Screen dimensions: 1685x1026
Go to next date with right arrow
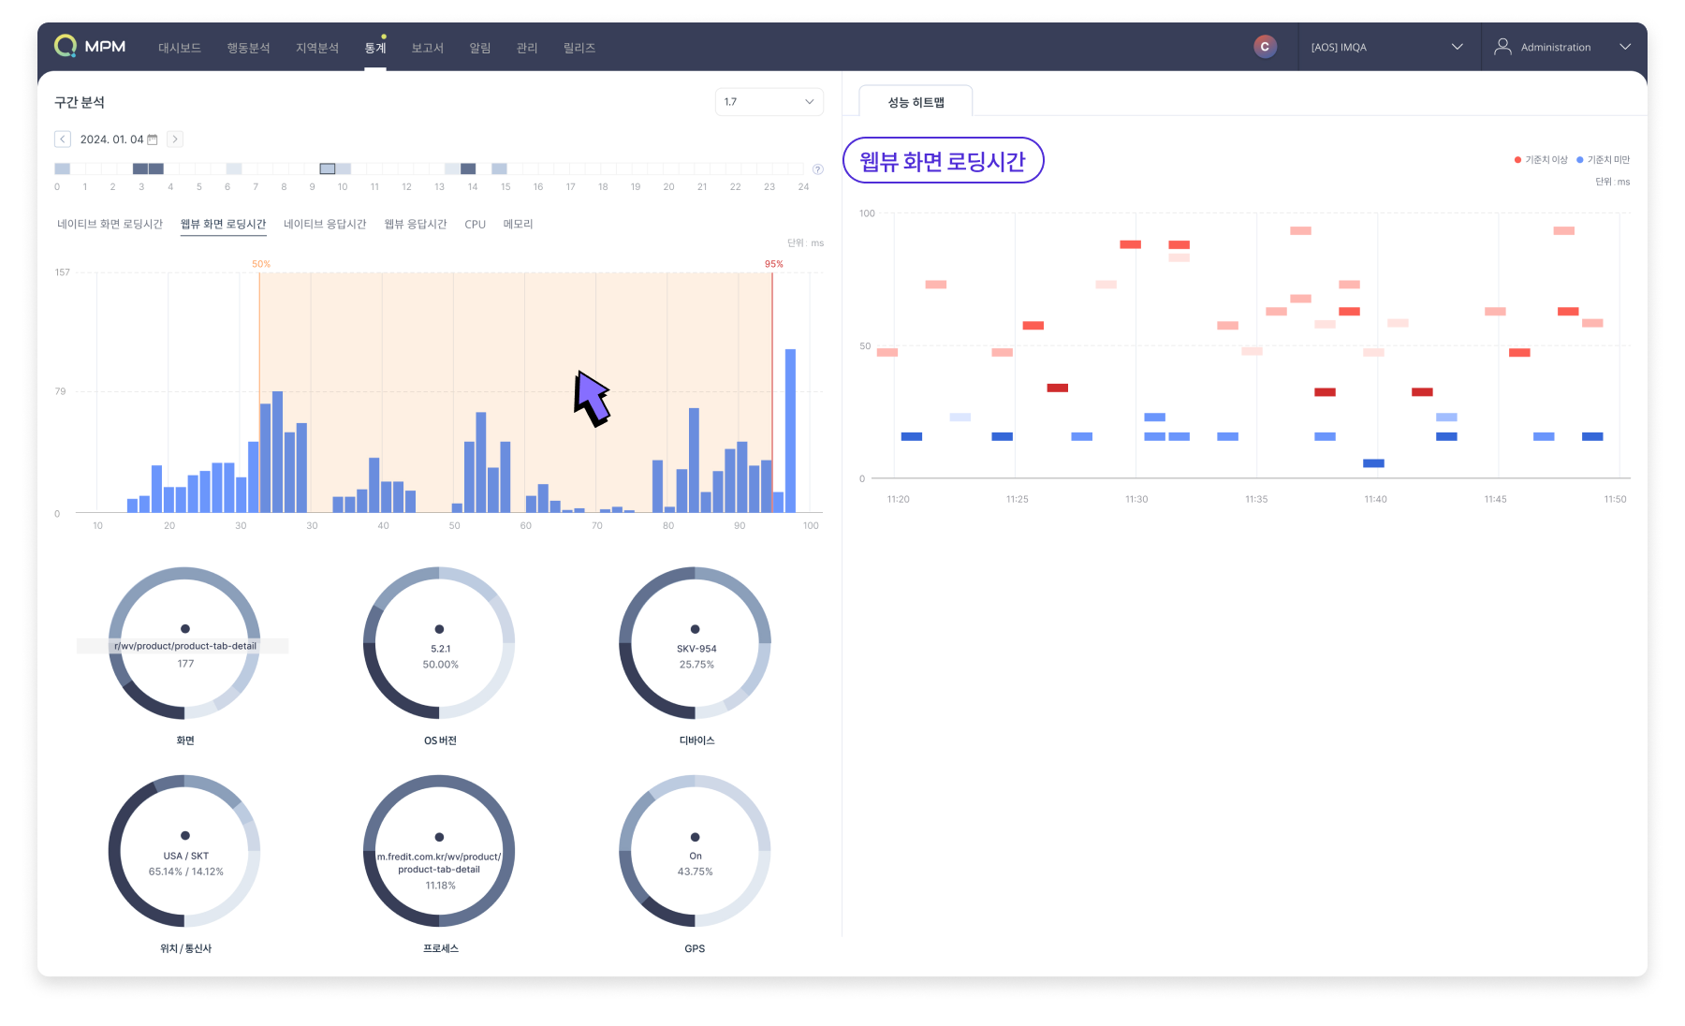(175, 139)
